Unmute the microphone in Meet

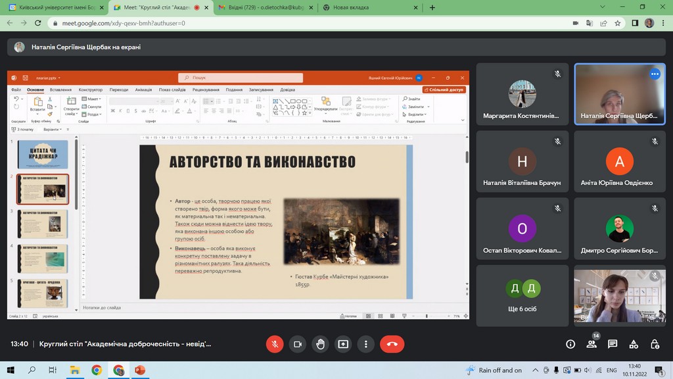pos(275,344)
